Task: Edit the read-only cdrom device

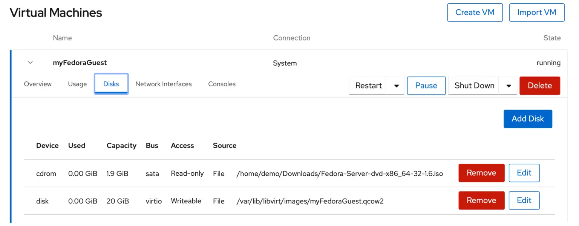Action: coord(524,173)
